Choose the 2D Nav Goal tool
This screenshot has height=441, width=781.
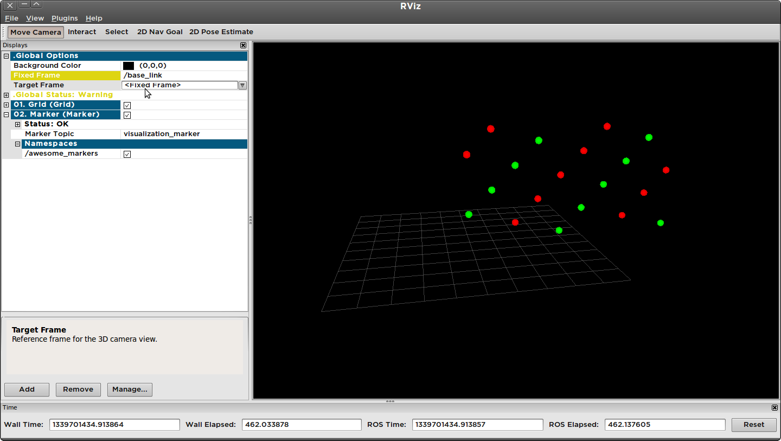159,31
